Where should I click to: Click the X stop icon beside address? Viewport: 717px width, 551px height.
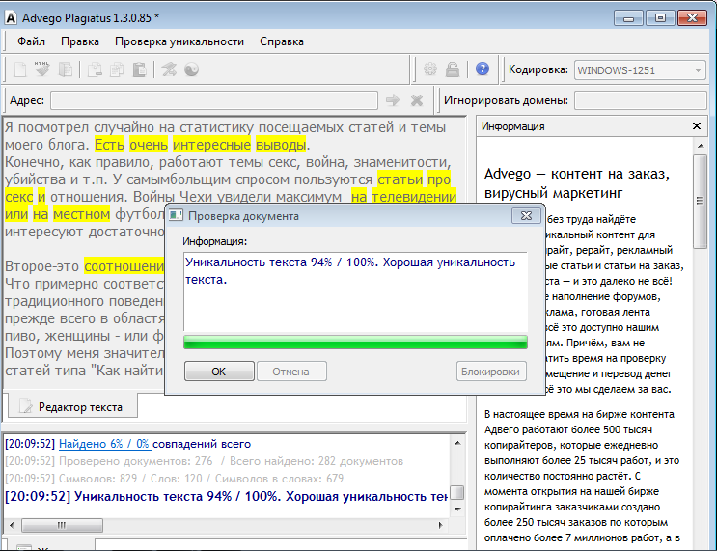417,100
